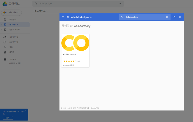Click the people icon for 공유 문서함

pyautogui.click(x=5, y=37)
